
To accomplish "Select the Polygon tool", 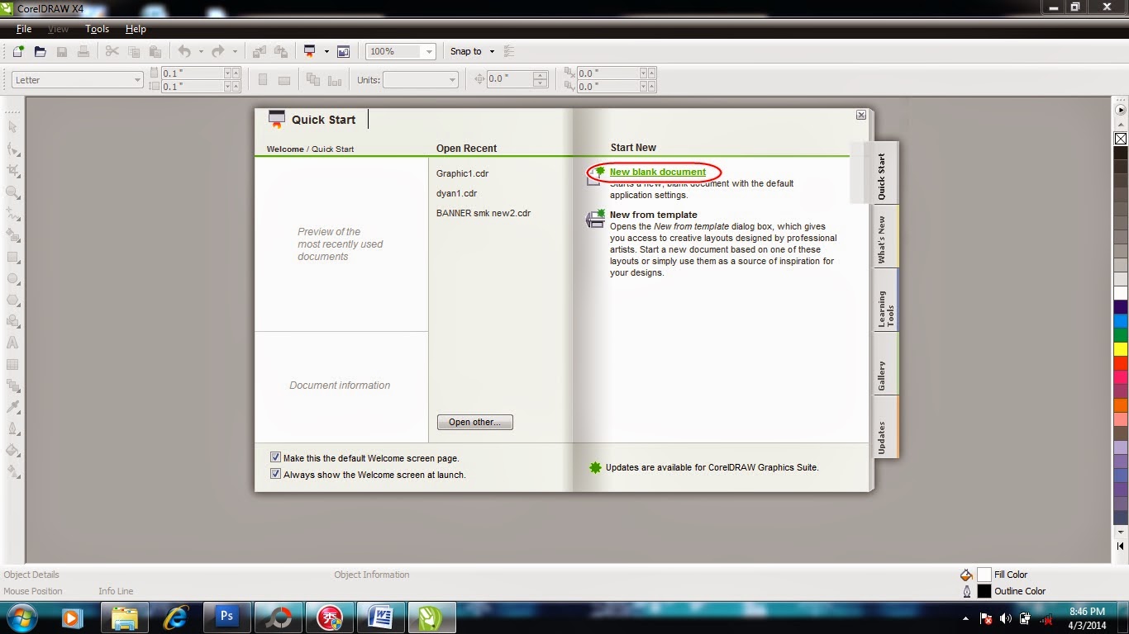I will (12, 300).
